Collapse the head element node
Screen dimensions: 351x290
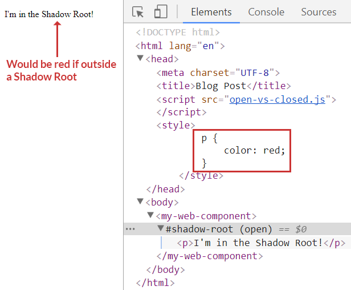pos(140,59)
